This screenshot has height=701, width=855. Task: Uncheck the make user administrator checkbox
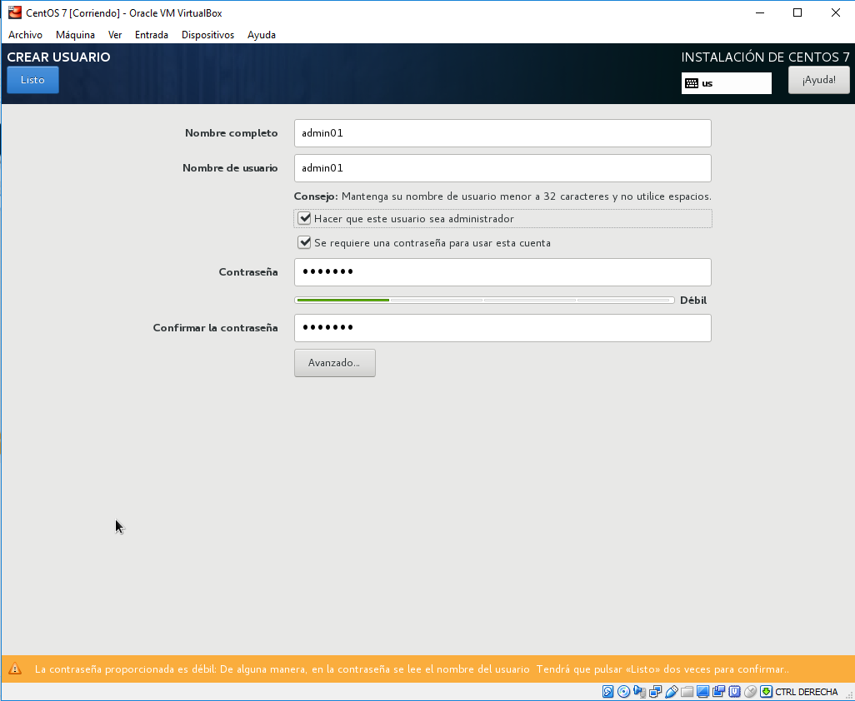(304, 219)
